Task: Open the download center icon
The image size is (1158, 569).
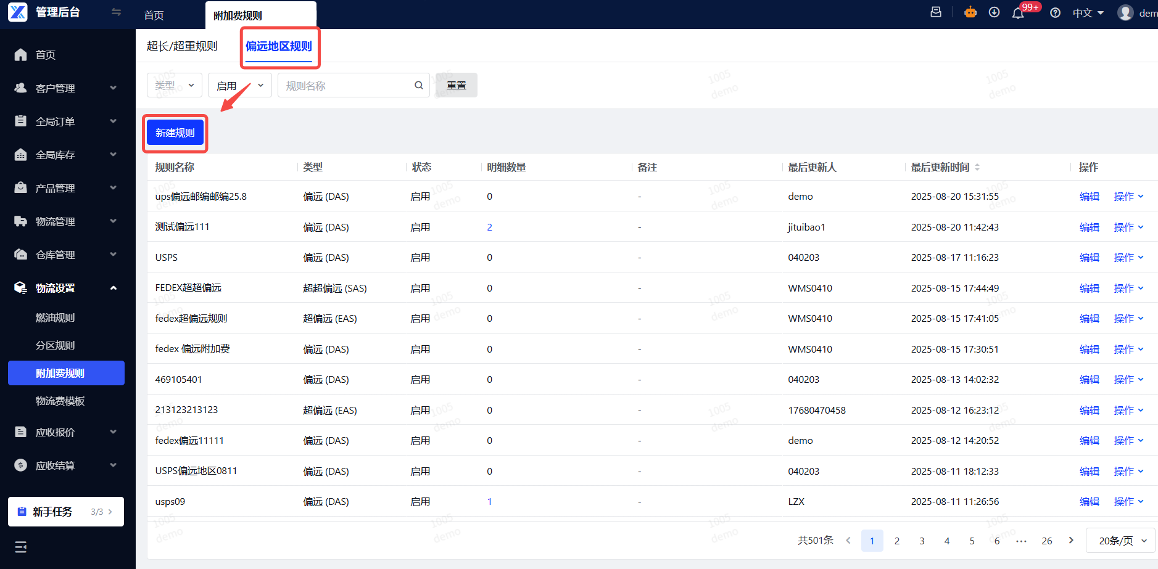Action: tap(994, 12)
